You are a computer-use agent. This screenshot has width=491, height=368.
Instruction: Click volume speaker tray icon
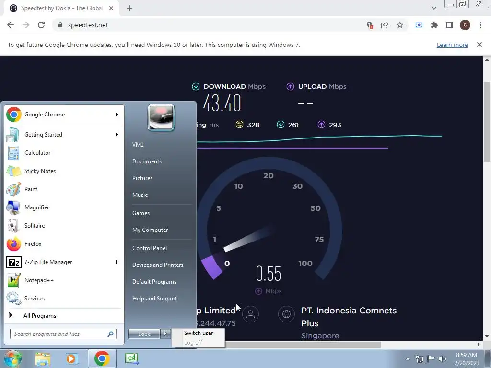click(443, 359)
